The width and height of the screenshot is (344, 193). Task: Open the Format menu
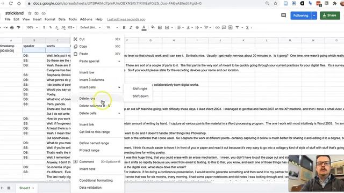pos(50,19)
